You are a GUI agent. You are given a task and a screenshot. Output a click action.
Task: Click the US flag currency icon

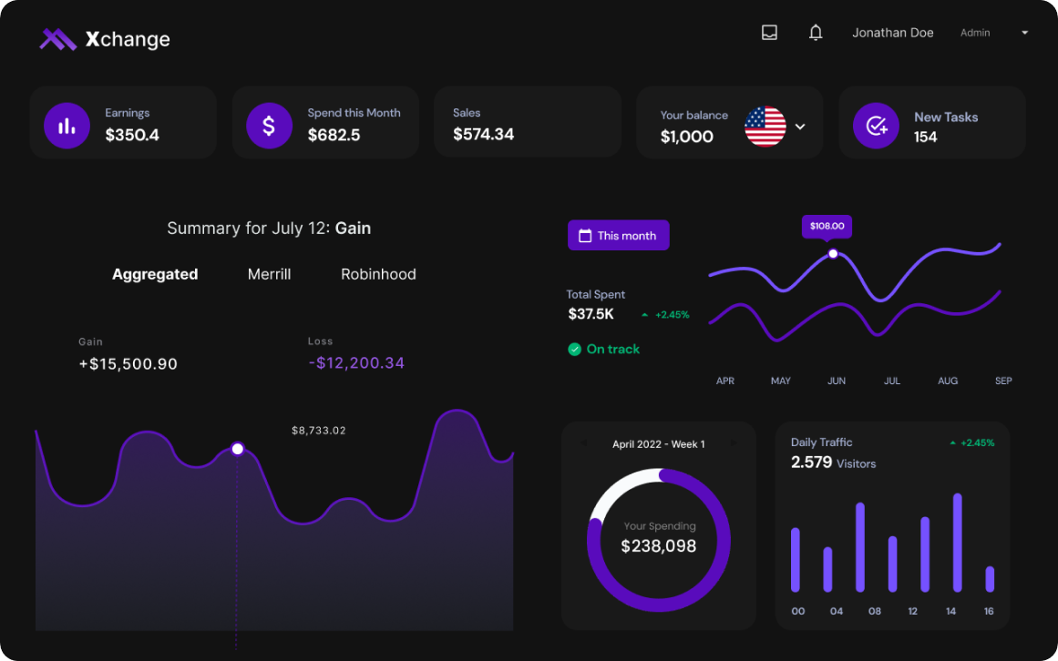pyautogui.click(x=765, y=127)
